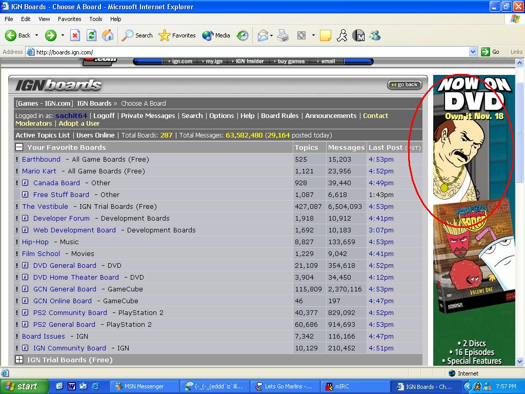
Task: Click the page icon in Address bar
Action: [30, 52]
